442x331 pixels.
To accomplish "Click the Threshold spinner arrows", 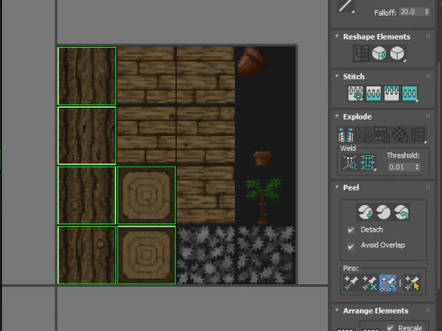I will coord(417,167).
